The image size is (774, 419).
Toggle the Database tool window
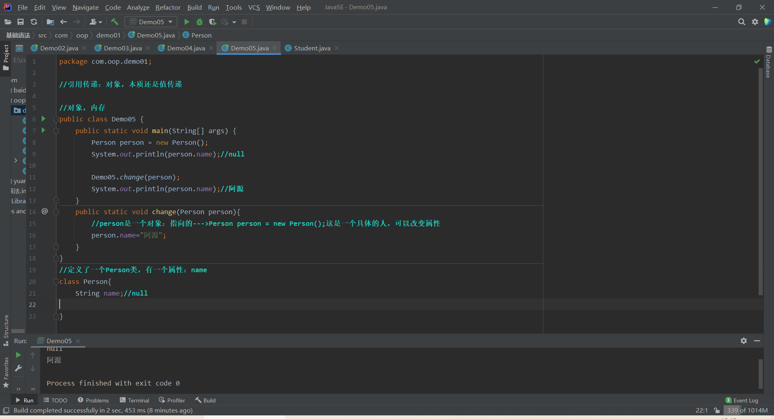[x=768, y=62]
